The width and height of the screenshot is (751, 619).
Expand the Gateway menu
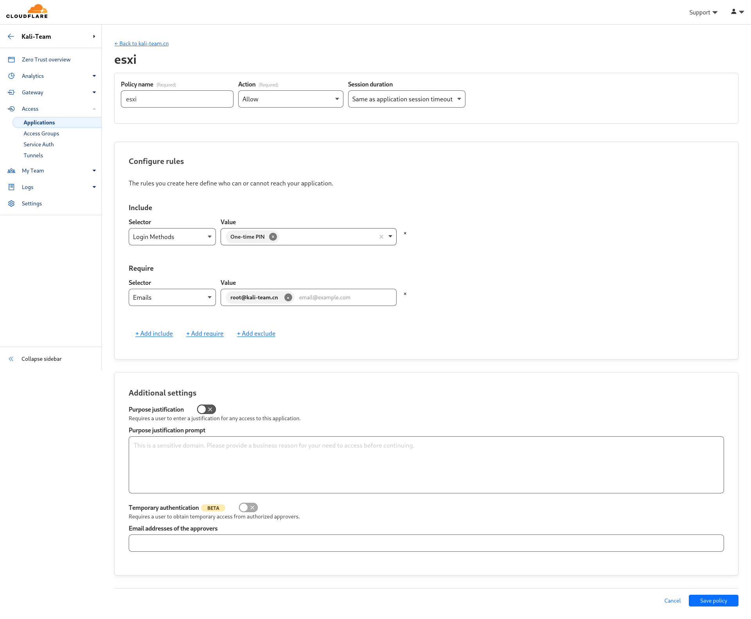[94, 92]
